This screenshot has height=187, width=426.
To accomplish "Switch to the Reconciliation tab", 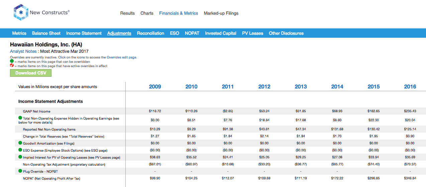I will 150,33.
